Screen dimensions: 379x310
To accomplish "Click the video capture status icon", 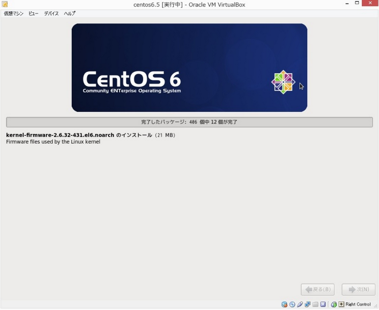I will (x=323, y=304).
